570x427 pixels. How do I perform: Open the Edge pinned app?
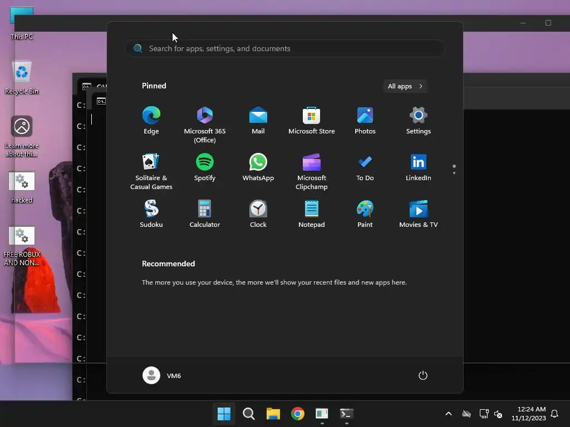coord(151,121)
